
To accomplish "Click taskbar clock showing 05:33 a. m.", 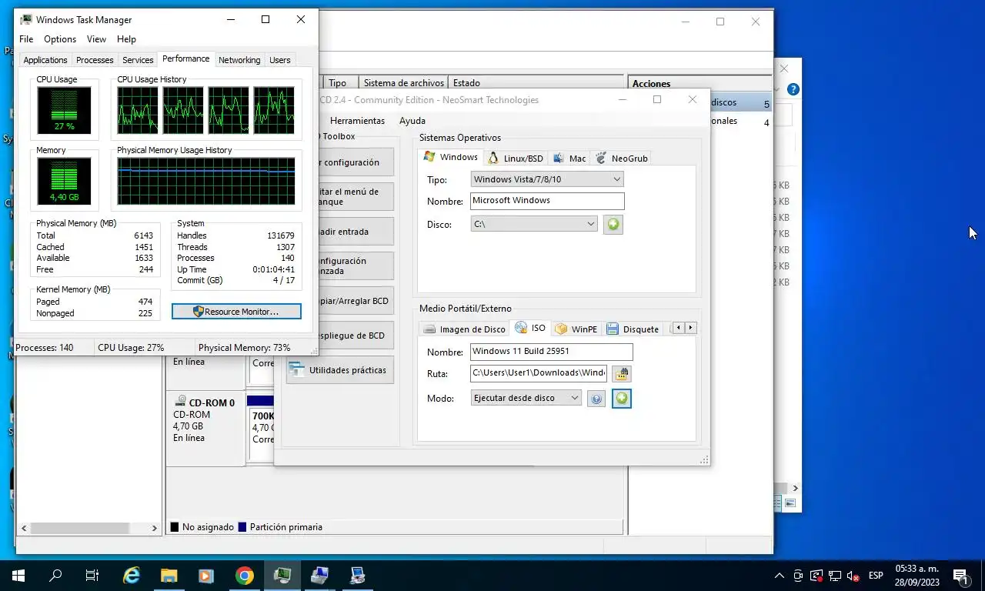I will tap(916, 575).
